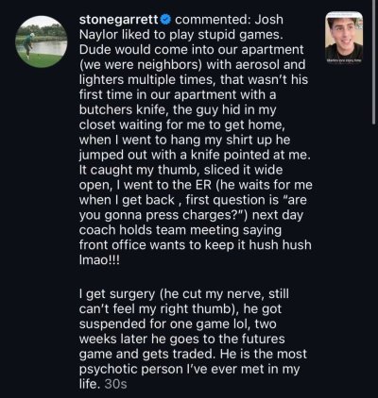
Task: Open the post thumbnail of smiling man
Action: point(344,38)
